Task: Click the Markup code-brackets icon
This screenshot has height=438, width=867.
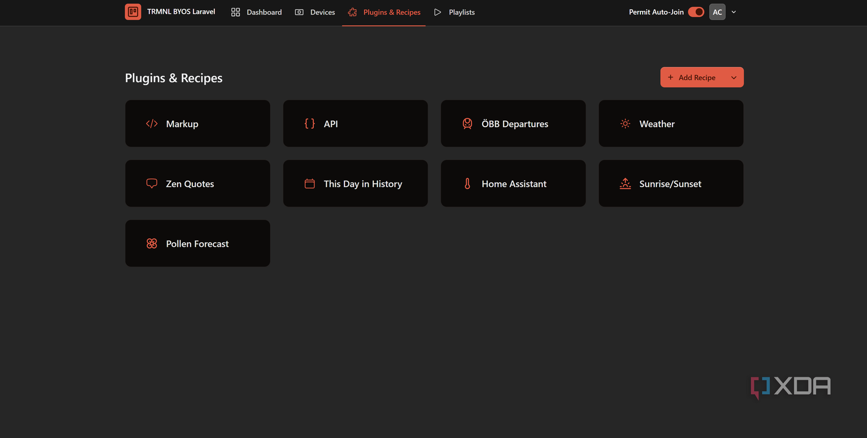Action: [x=152, y=124]
